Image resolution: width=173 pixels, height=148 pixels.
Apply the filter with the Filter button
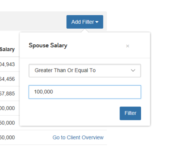130,113
